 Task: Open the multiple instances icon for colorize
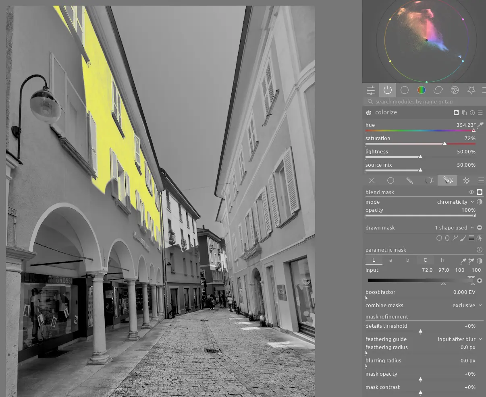click(x=464, y=113)
